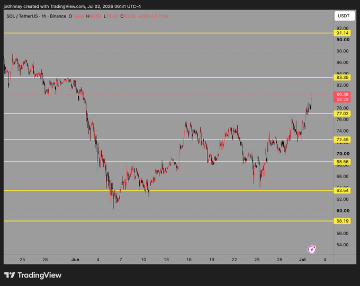This screenshot has height=286, width=360.
Task: Click the 86.00 price axis value
Action: [343, 62]
